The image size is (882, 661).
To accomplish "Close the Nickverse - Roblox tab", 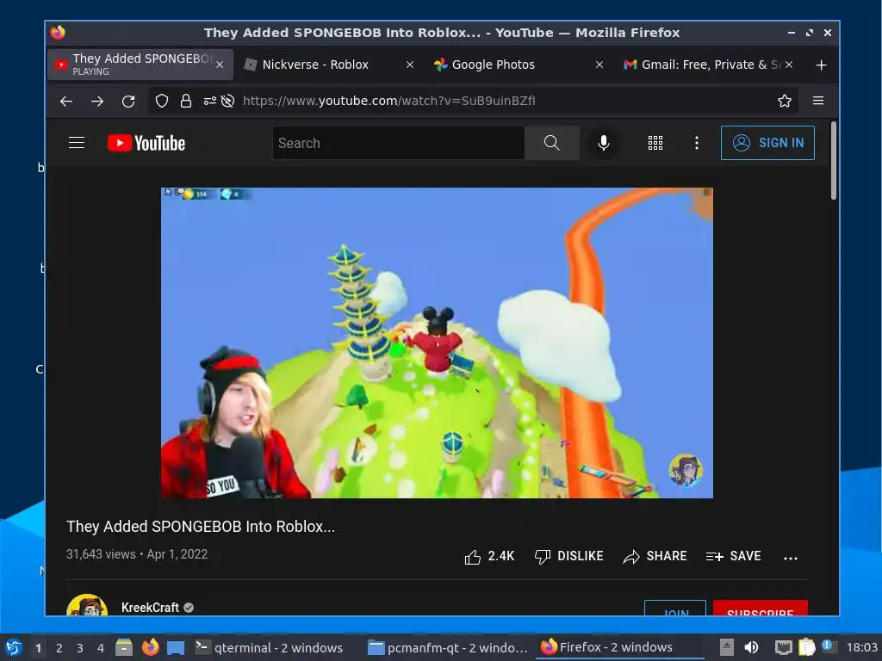I will click(x=410, y=65).
